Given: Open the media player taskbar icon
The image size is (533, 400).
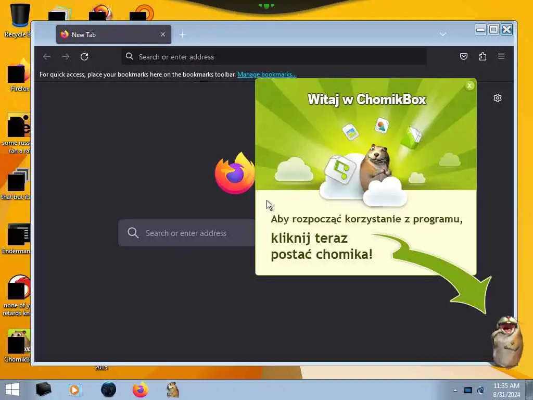Looking at the screenshot, I should (75, 390).
